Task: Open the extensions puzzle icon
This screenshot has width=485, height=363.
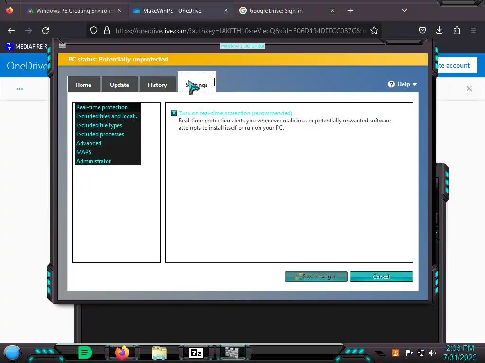Action: [x=457, y=30]
